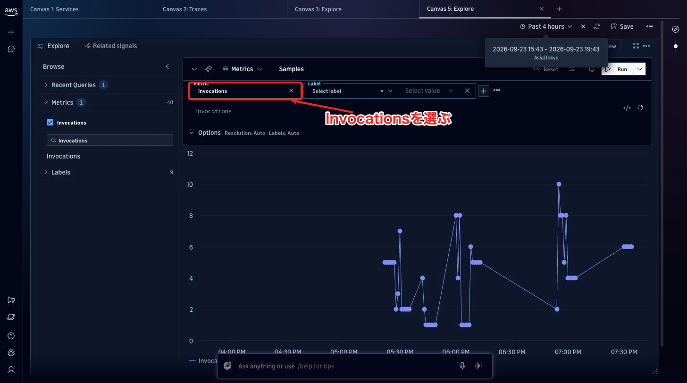The height and width of the screenshot is (383, 687).
Task: Click the megaphone announcements icon
Action: [x=11, y=300]
